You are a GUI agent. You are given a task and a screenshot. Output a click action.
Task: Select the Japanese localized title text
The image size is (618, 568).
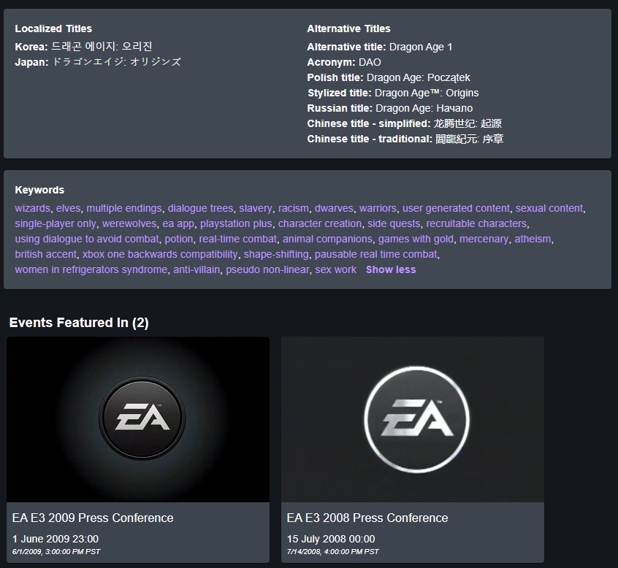click(116, 62)
